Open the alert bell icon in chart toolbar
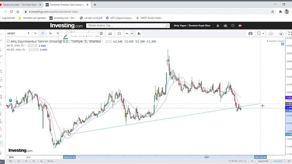Image resolution: width=292 pixels, height=164 pixels. (x=139, y=33)
